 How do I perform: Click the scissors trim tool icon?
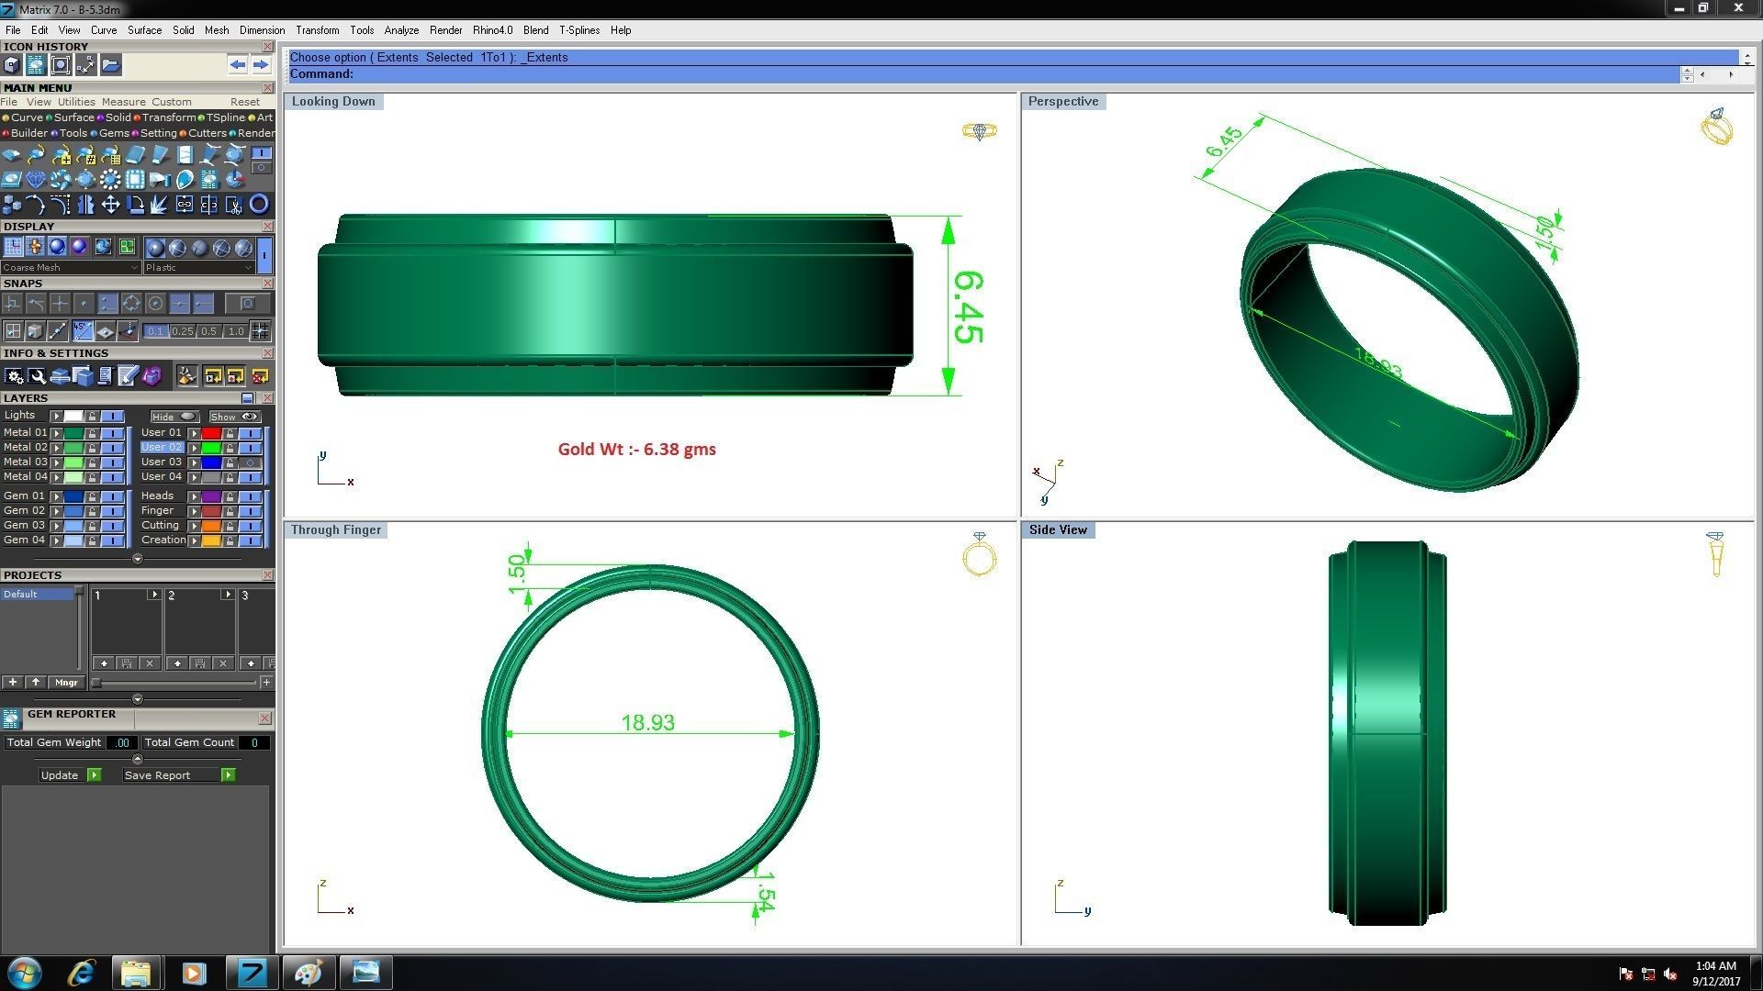(234, 205)
